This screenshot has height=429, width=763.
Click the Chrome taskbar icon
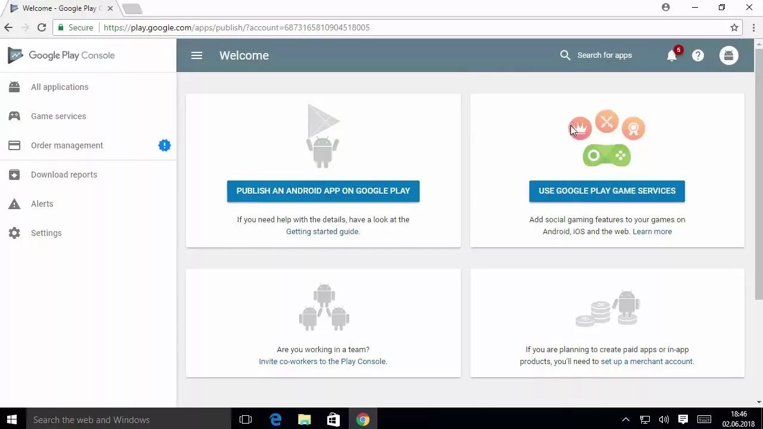click(363, 419)
